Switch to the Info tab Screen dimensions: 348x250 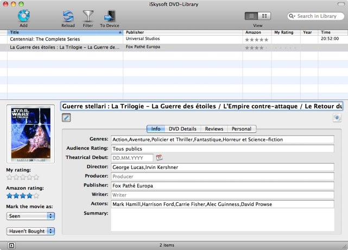[156, 129]
